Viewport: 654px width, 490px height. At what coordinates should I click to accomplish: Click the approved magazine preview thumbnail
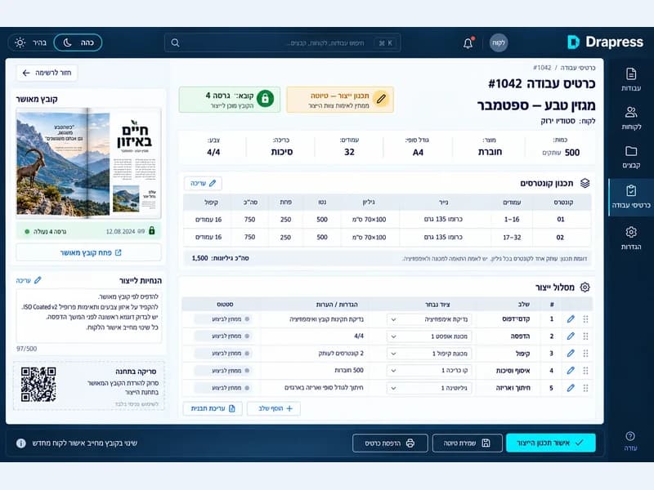(x=88, y=163)
